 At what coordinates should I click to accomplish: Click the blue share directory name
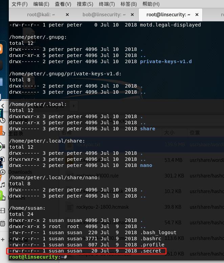point(148,129)
